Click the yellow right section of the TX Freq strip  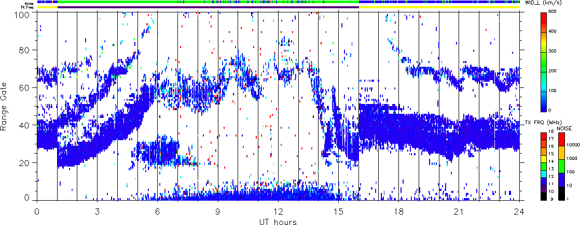(x=439, y=7)
